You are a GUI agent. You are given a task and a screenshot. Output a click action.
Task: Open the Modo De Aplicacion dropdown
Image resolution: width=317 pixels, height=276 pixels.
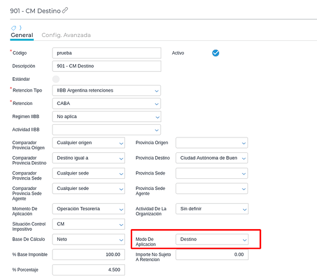tap(212, 240)
